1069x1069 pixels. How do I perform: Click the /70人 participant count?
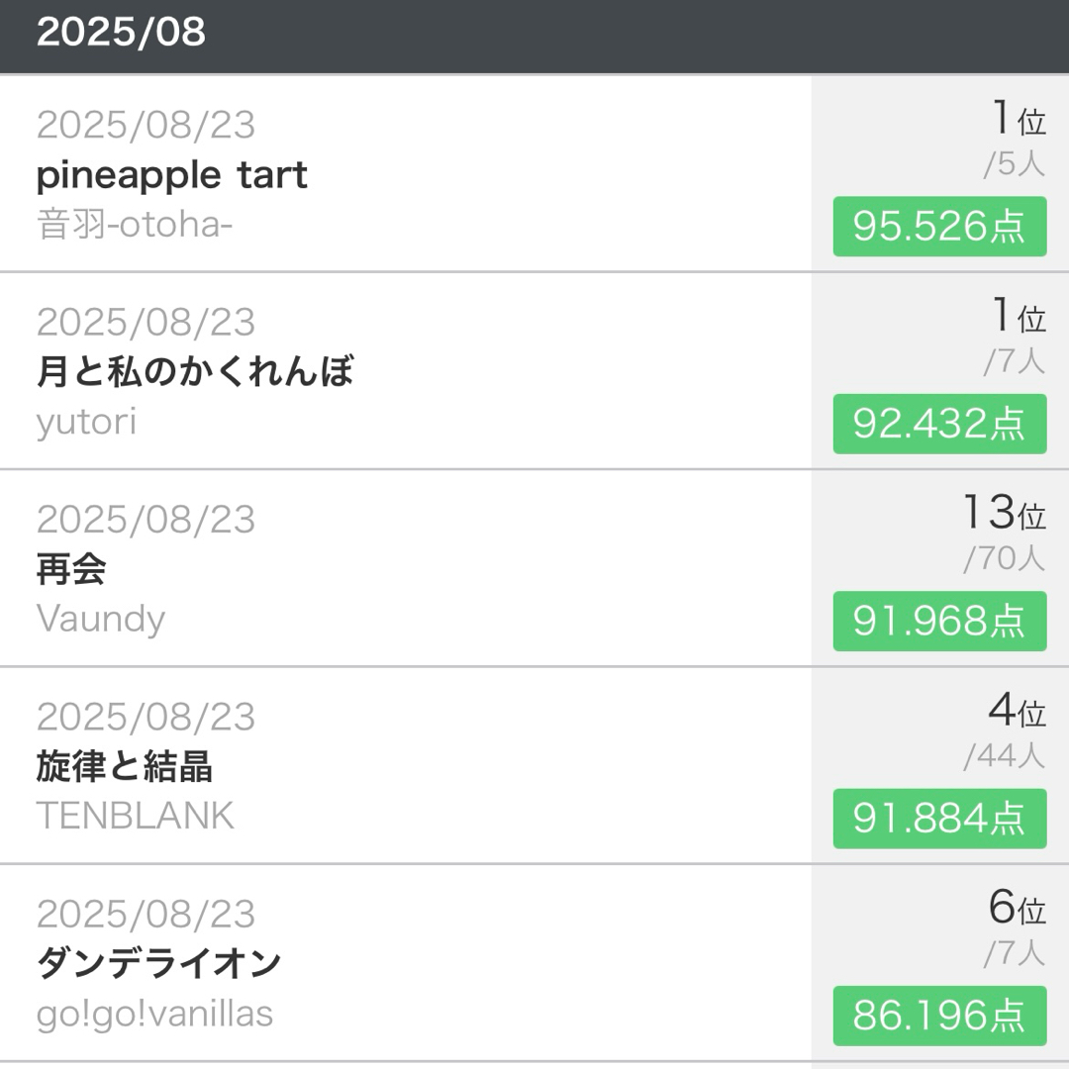tap(1004, 559)
